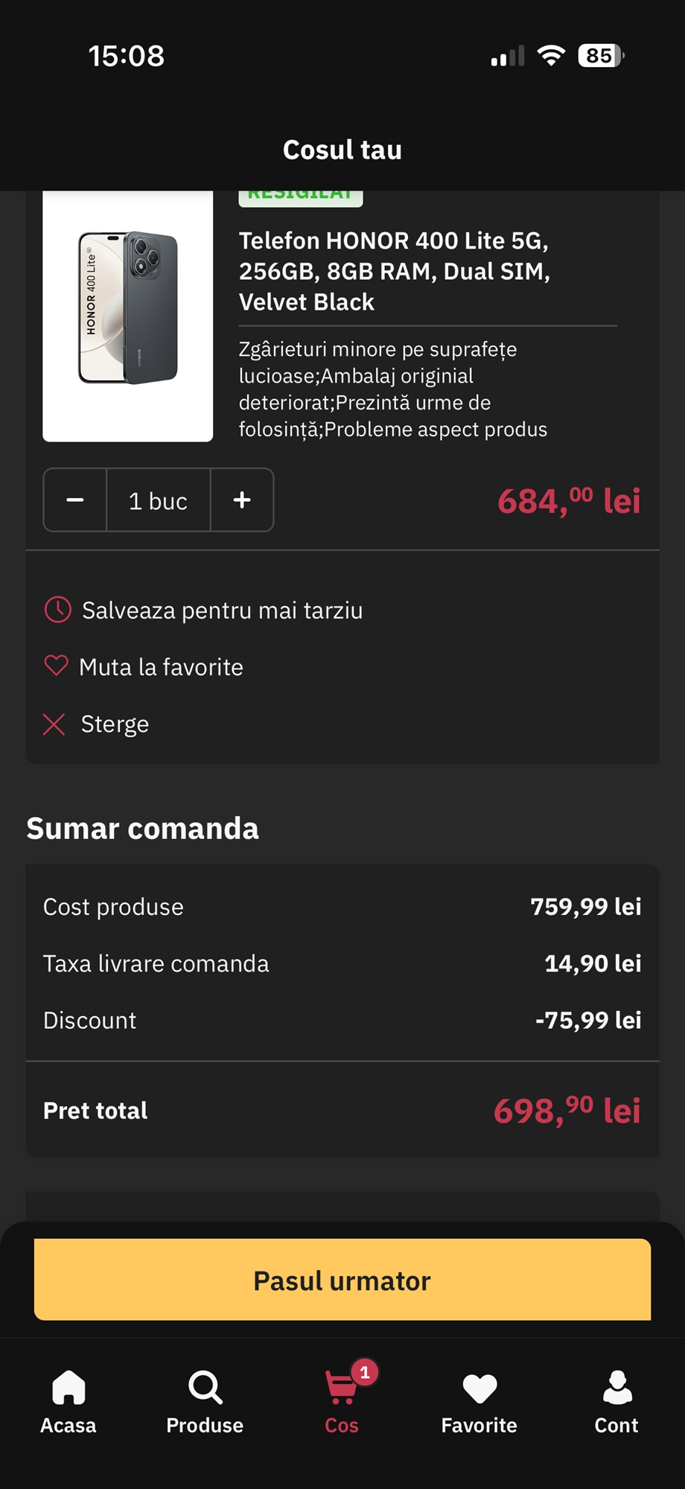The image size is (685, 1489).
Task: Tap the Sterge text link
Action: [115, 724]
